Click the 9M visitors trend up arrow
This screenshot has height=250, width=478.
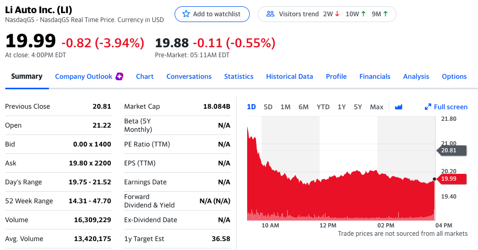pos(387,14)
